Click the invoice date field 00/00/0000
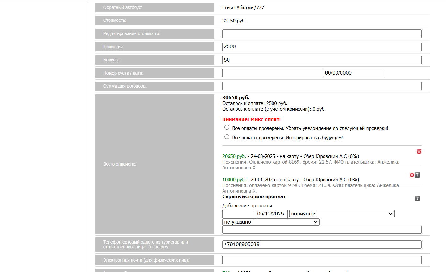The height and width of the screenshot is (272, 446). coord(353,73)
